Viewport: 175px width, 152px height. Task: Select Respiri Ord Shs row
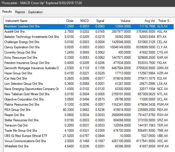point(89,115)
